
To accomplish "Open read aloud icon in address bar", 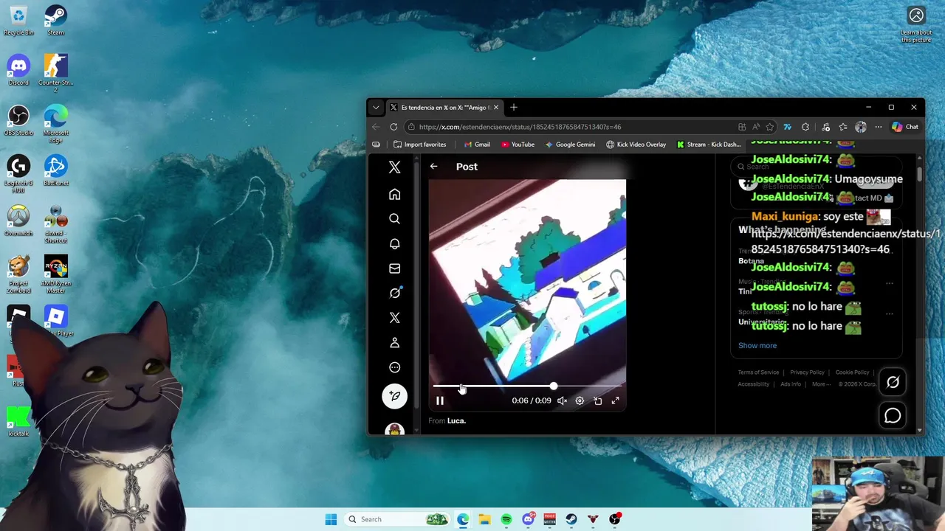I will [756, 127].
